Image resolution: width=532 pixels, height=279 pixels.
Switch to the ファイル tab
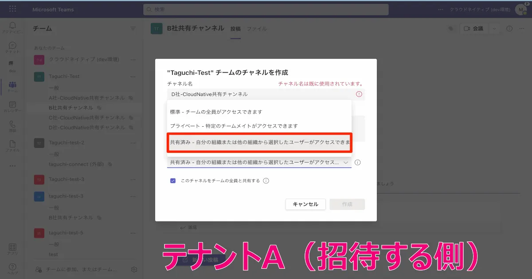pyautogui.click(x=257, y=29)
